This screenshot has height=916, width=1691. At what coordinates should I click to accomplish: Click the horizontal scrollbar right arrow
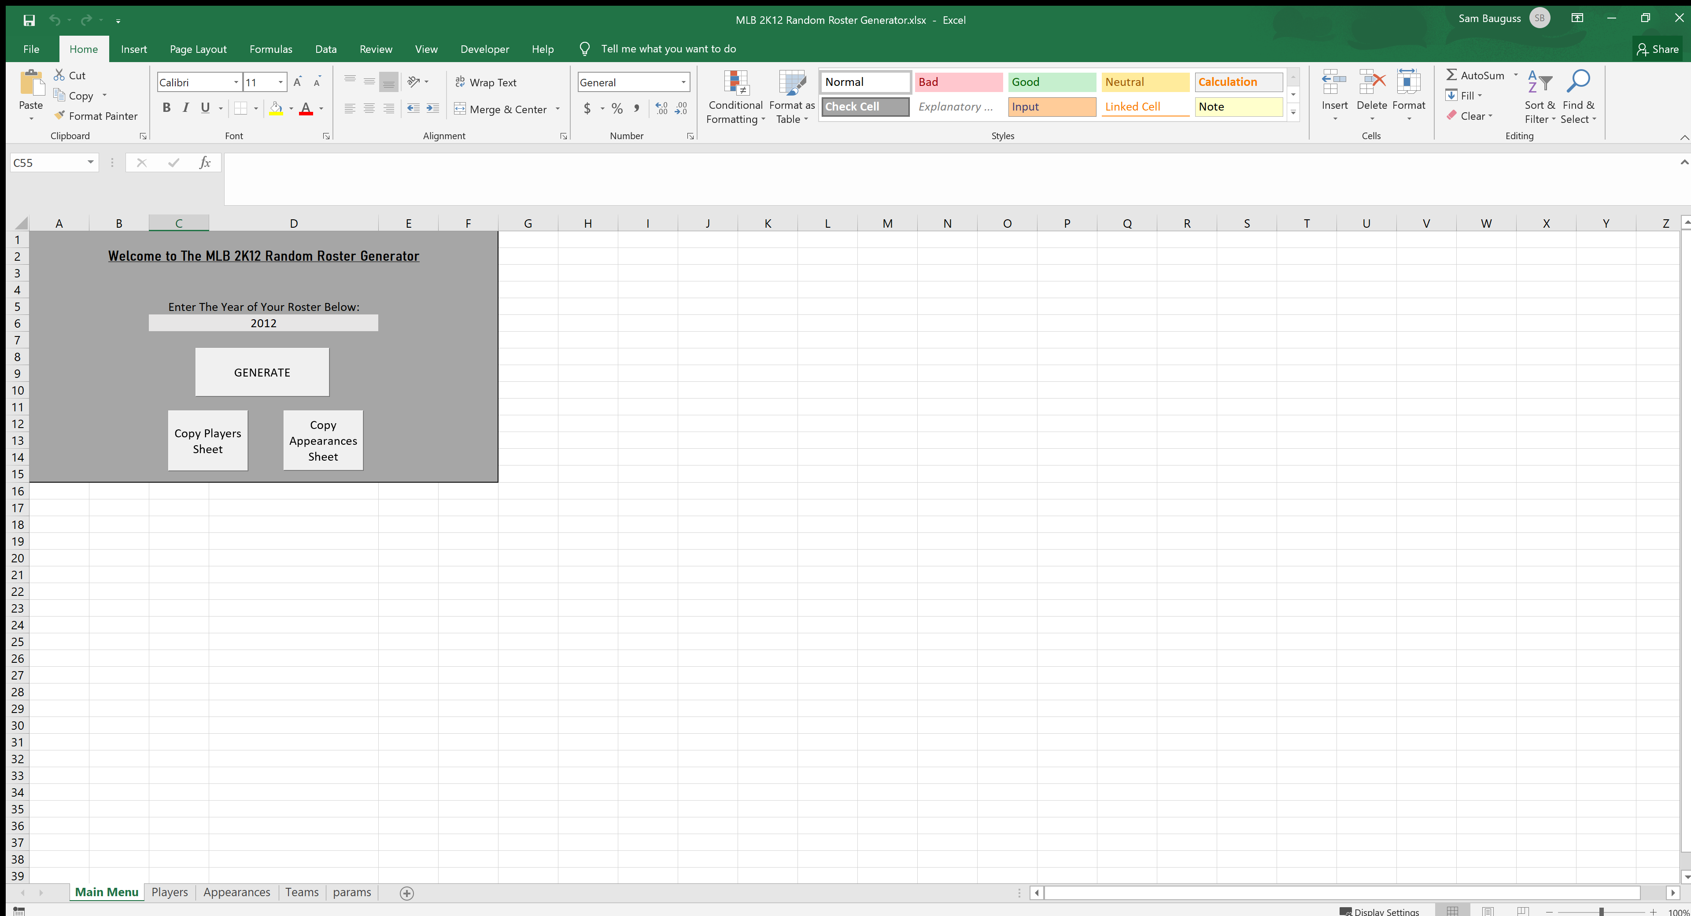pyautogui.click(x=1673, y=893)
